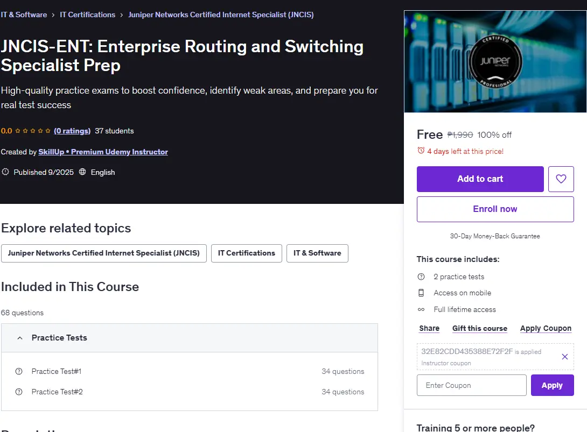Click 30-Day Money-Back Guarantee text
Viewport: 587px width, 432px height.
(495, 236)
